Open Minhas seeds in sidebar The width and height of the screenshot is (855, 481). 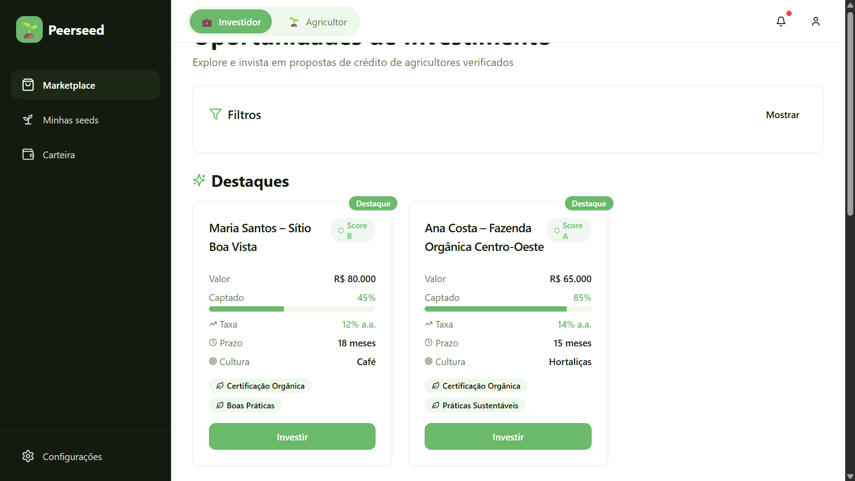70,120
